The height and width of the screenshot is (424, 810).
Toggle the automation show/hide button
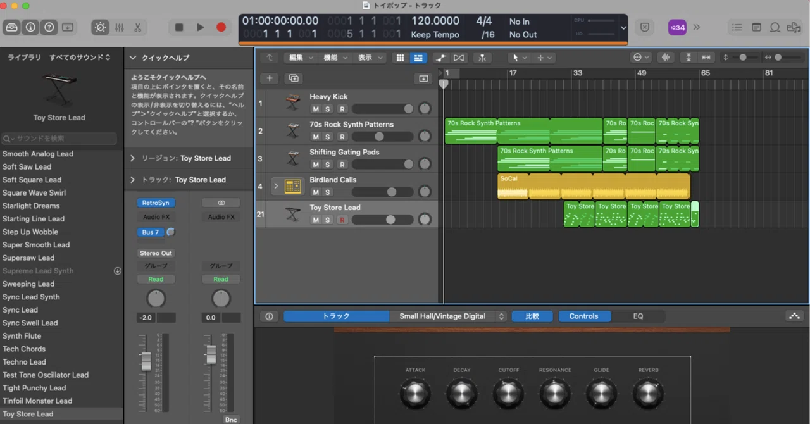click(x=441, y=58)
